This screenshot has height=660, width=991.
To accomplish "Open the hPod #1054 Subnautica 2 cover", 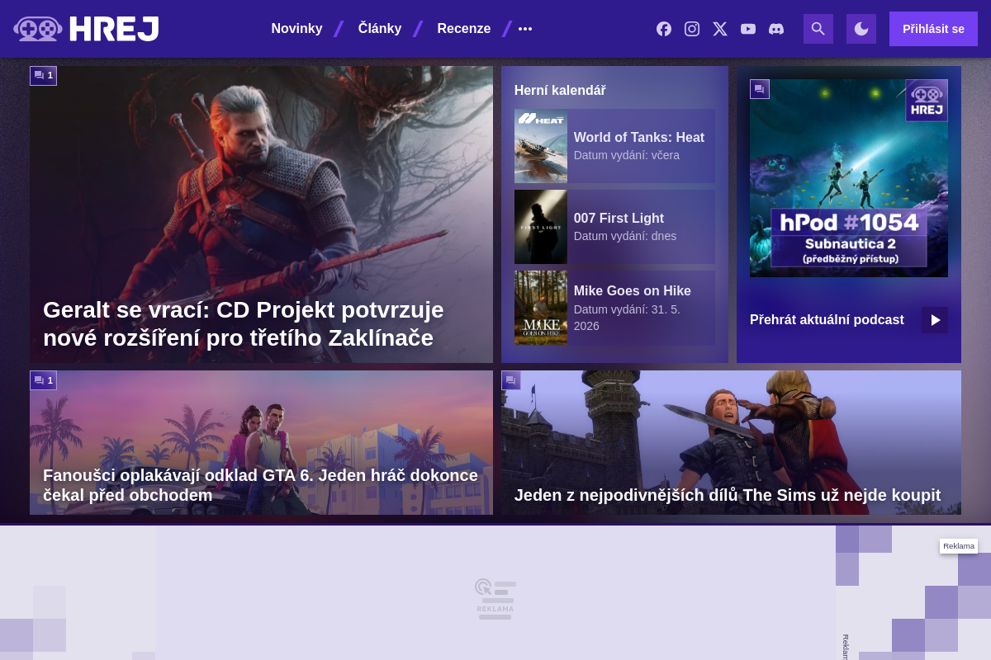I will pyautogui.click(x=849, y=178).
